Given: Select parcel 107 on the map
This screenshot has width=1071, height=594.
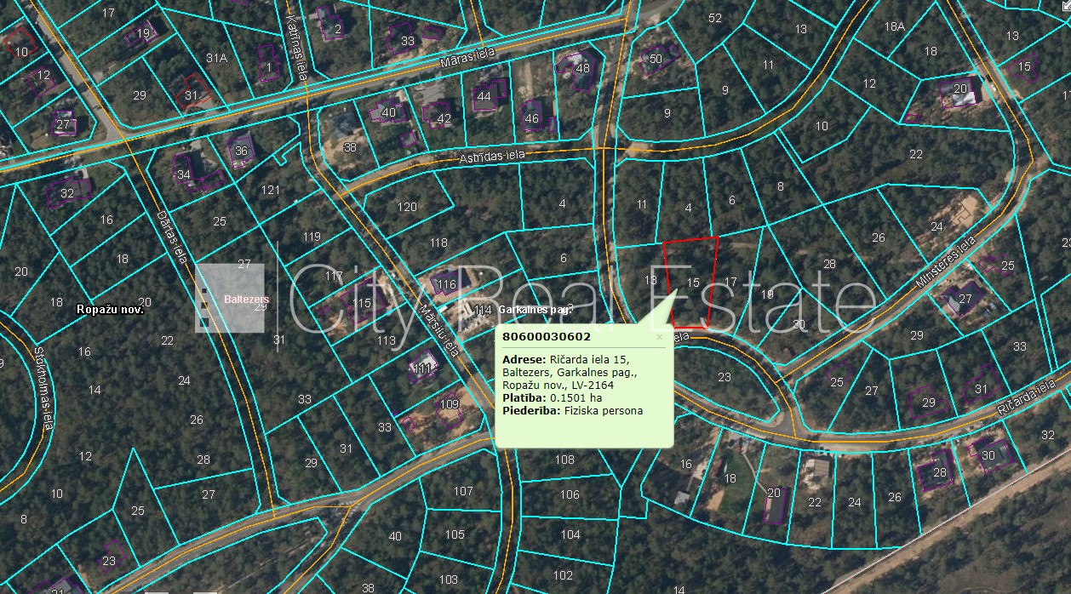Looking at the screenshot, I should click(462, 491).
